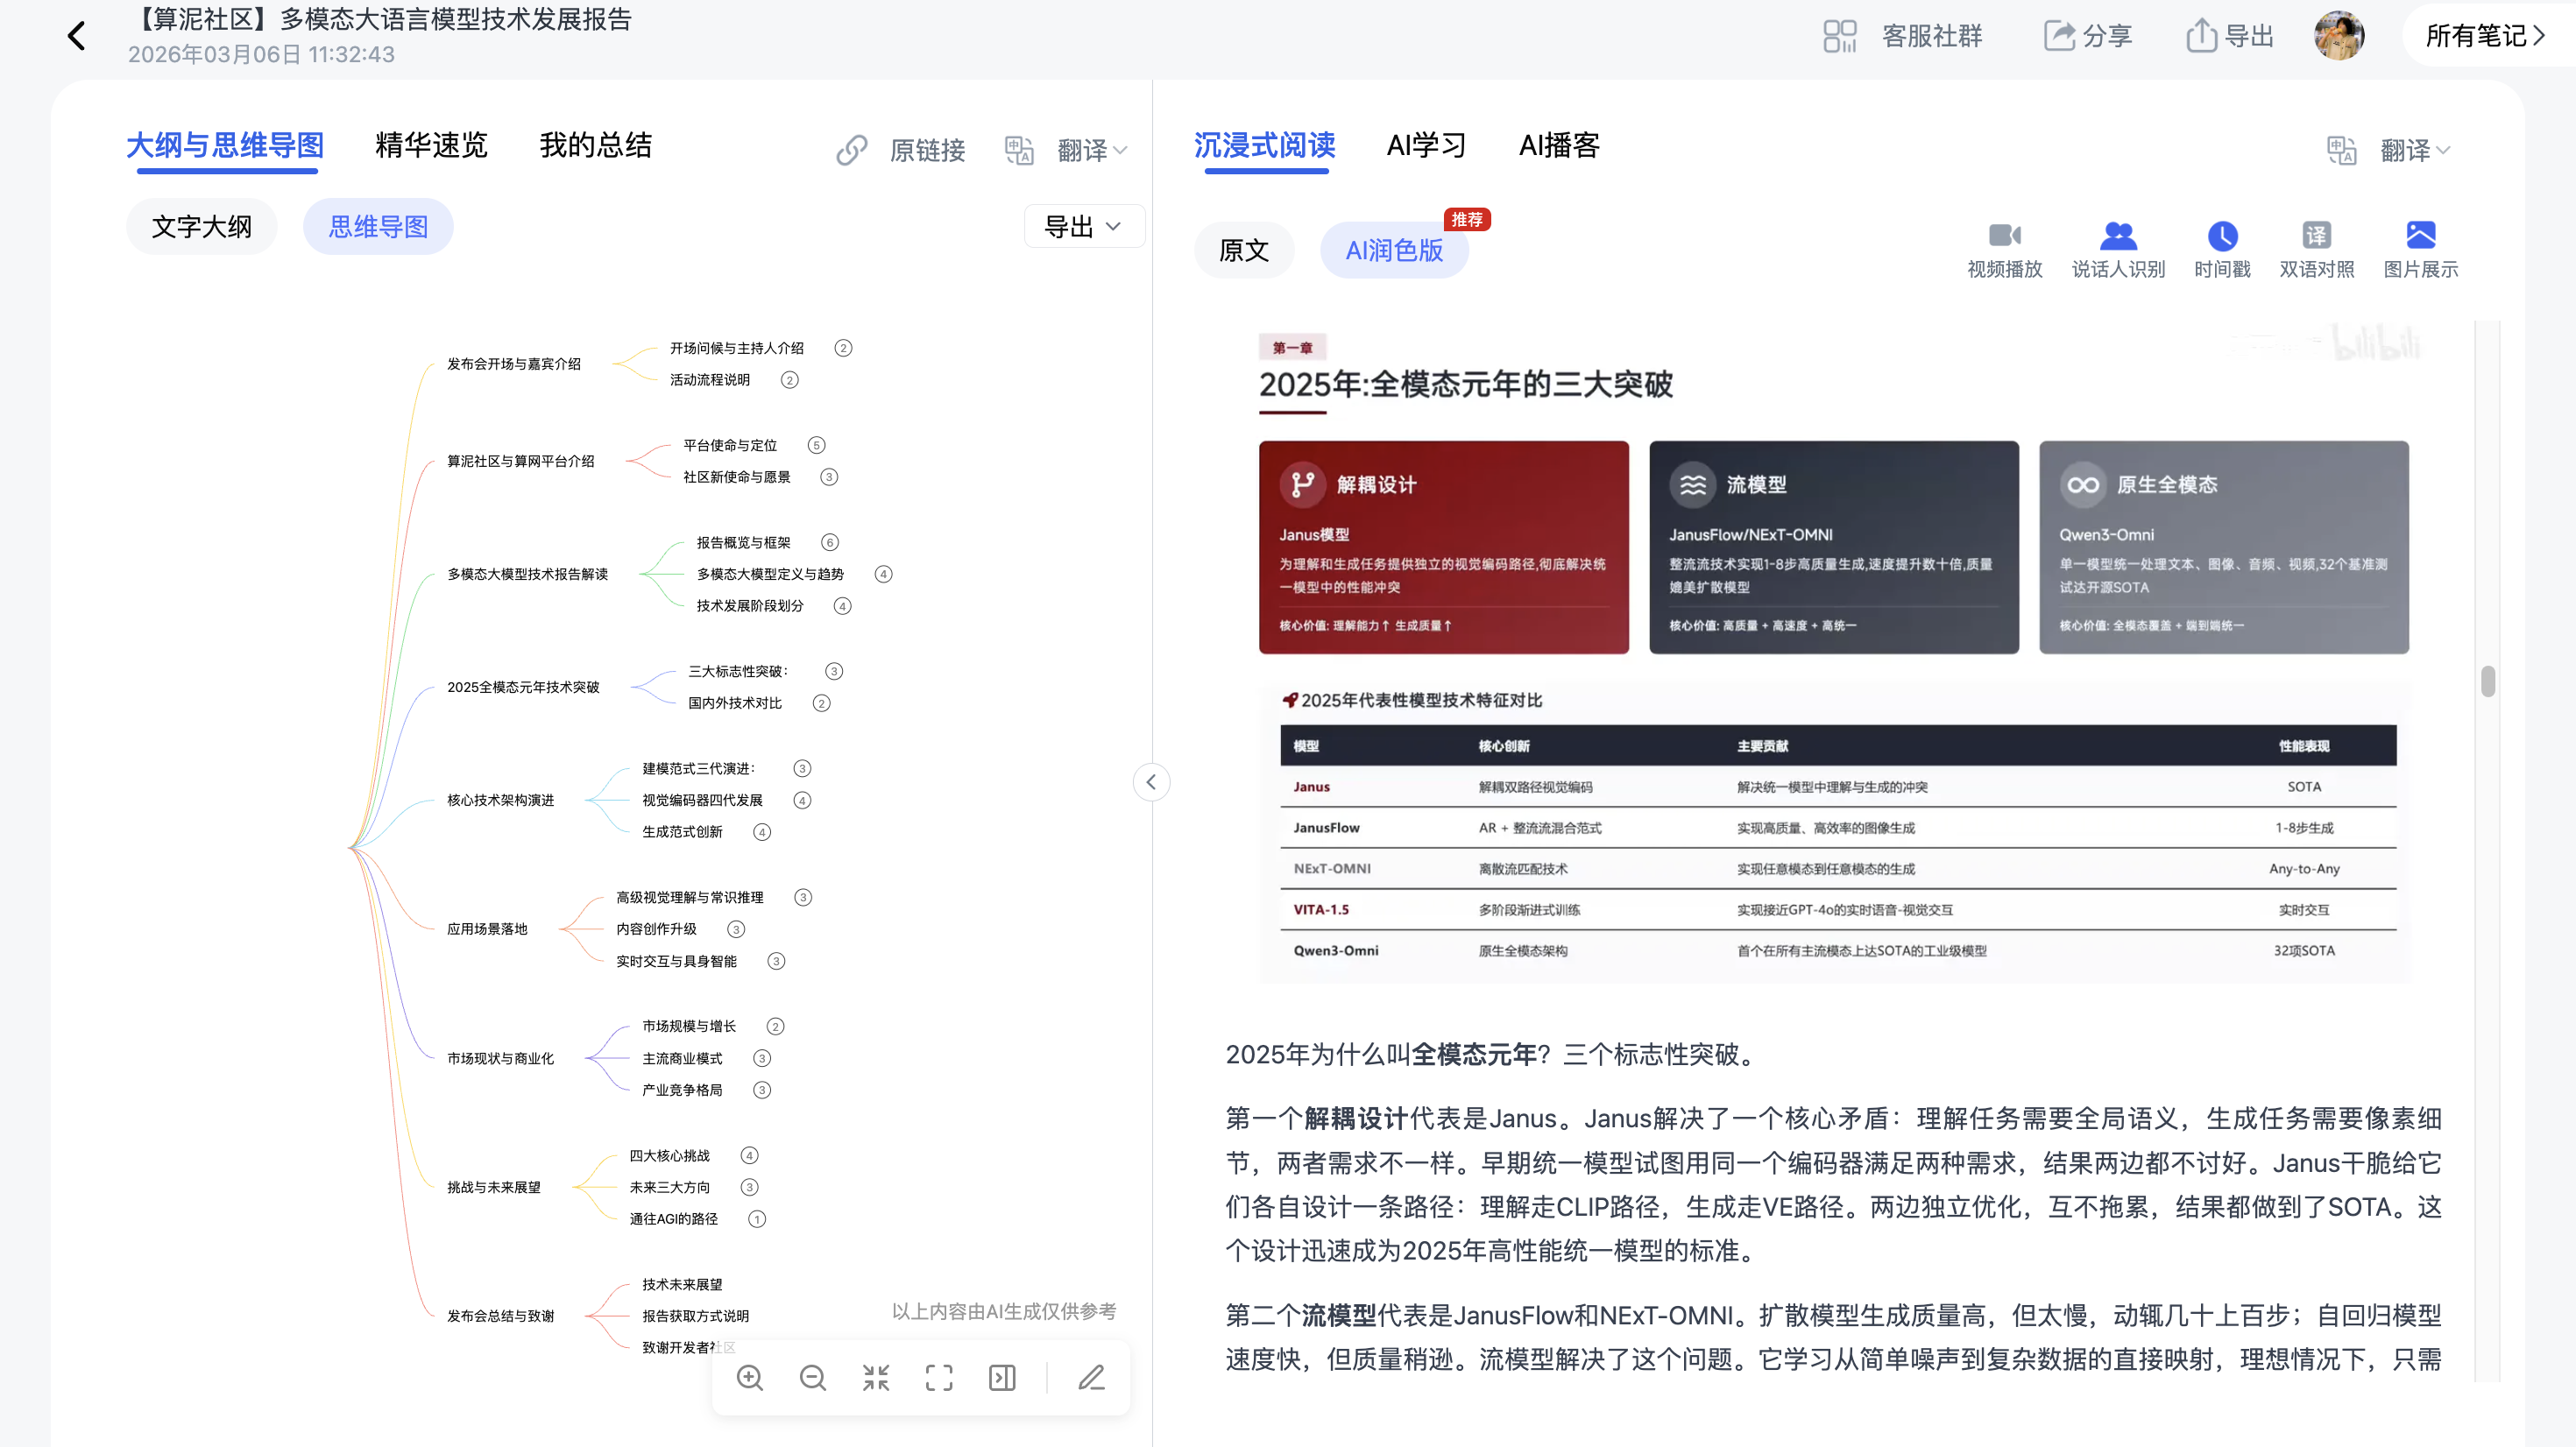Open 所有笔记 all notes

[x=2485, y=36]
